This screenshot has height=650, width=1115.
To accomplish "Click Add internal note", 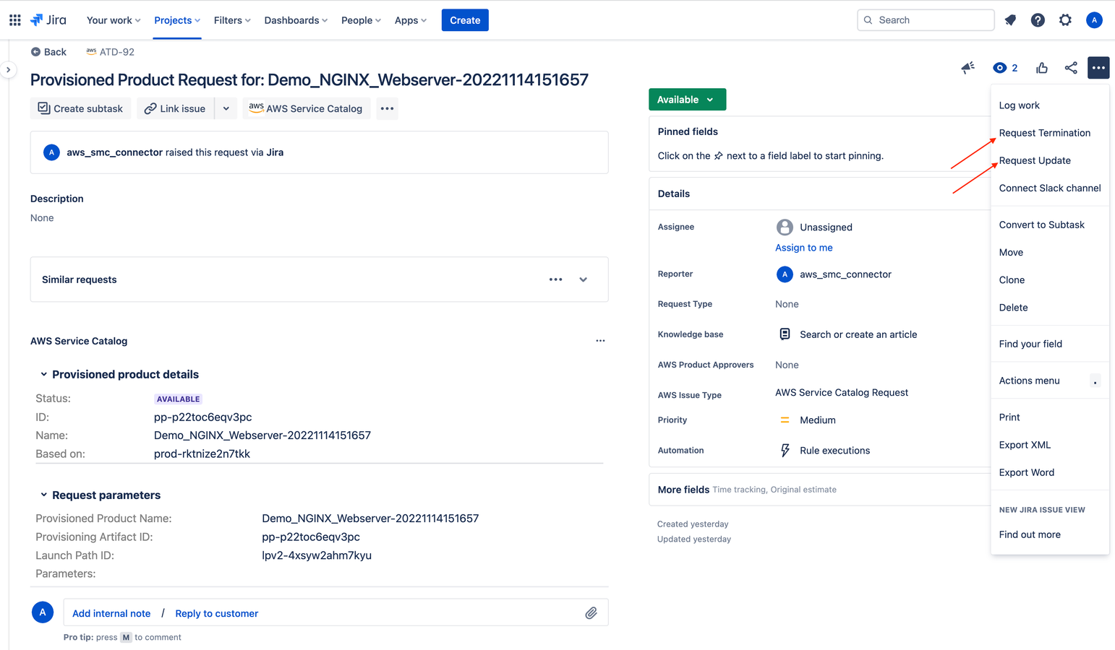I will pos(111,613).
